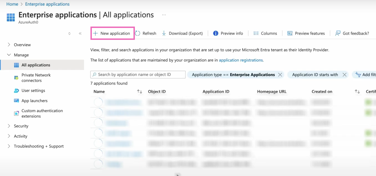Focus the application name search field

coord(138,74)
